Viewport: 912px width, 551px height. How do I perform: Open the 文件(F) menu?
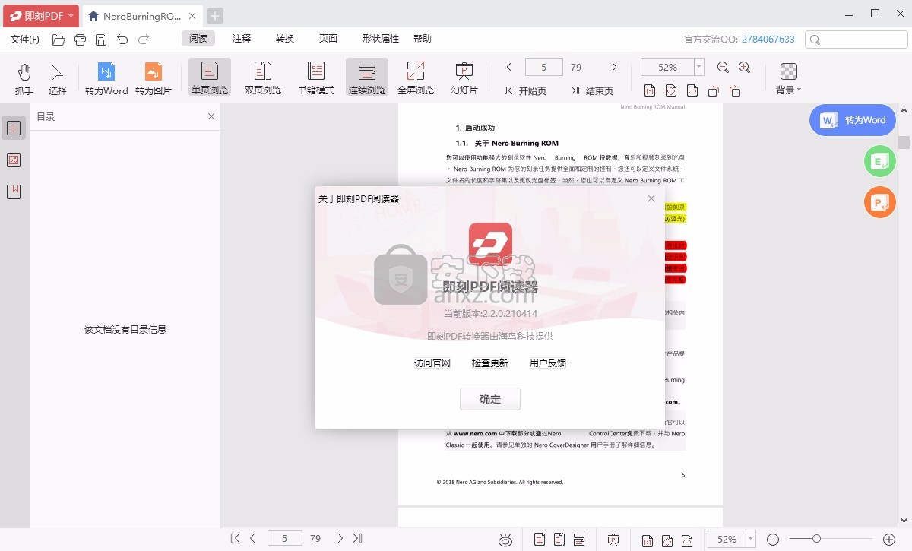pos(25,39)
